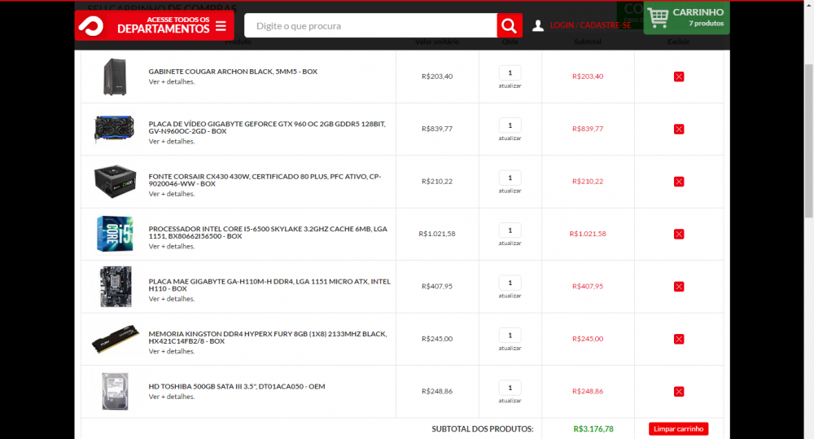Open the GTX 960 graphics card thumbnail

click(115, 129)
